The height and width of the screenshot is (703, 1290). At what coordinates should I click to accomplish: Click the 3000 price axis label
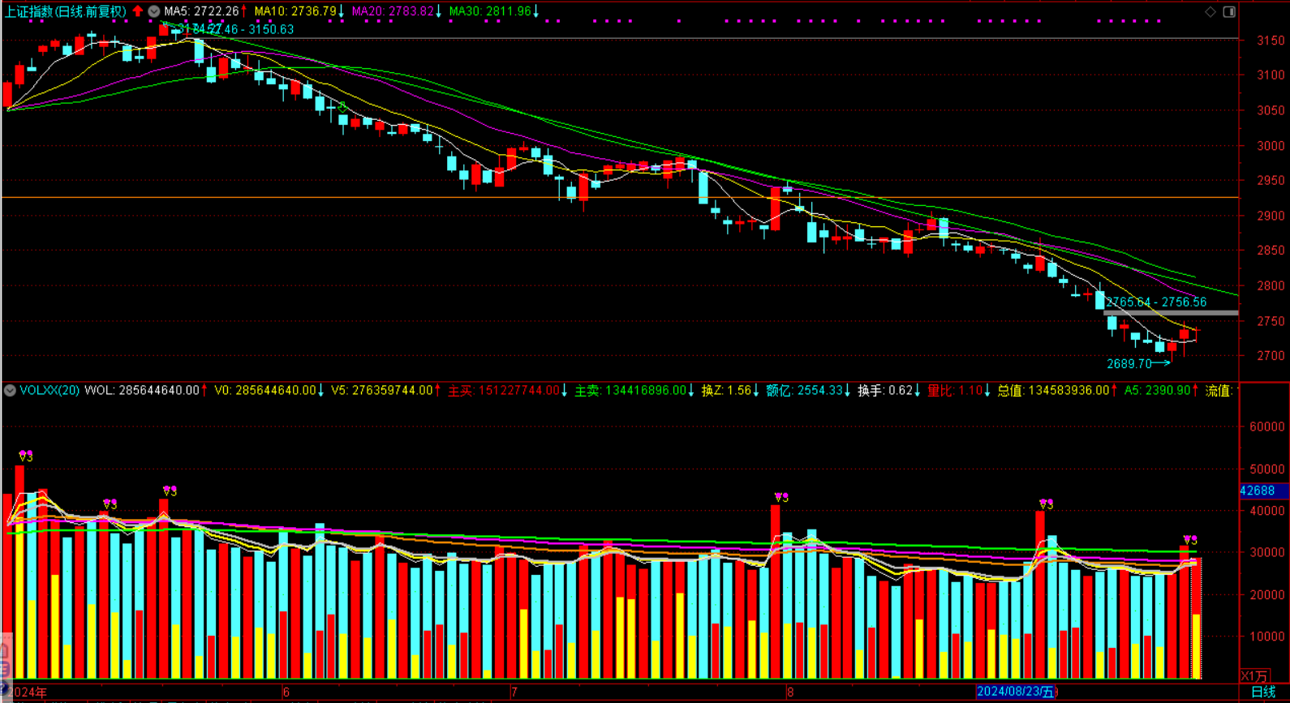[1271, 146]
